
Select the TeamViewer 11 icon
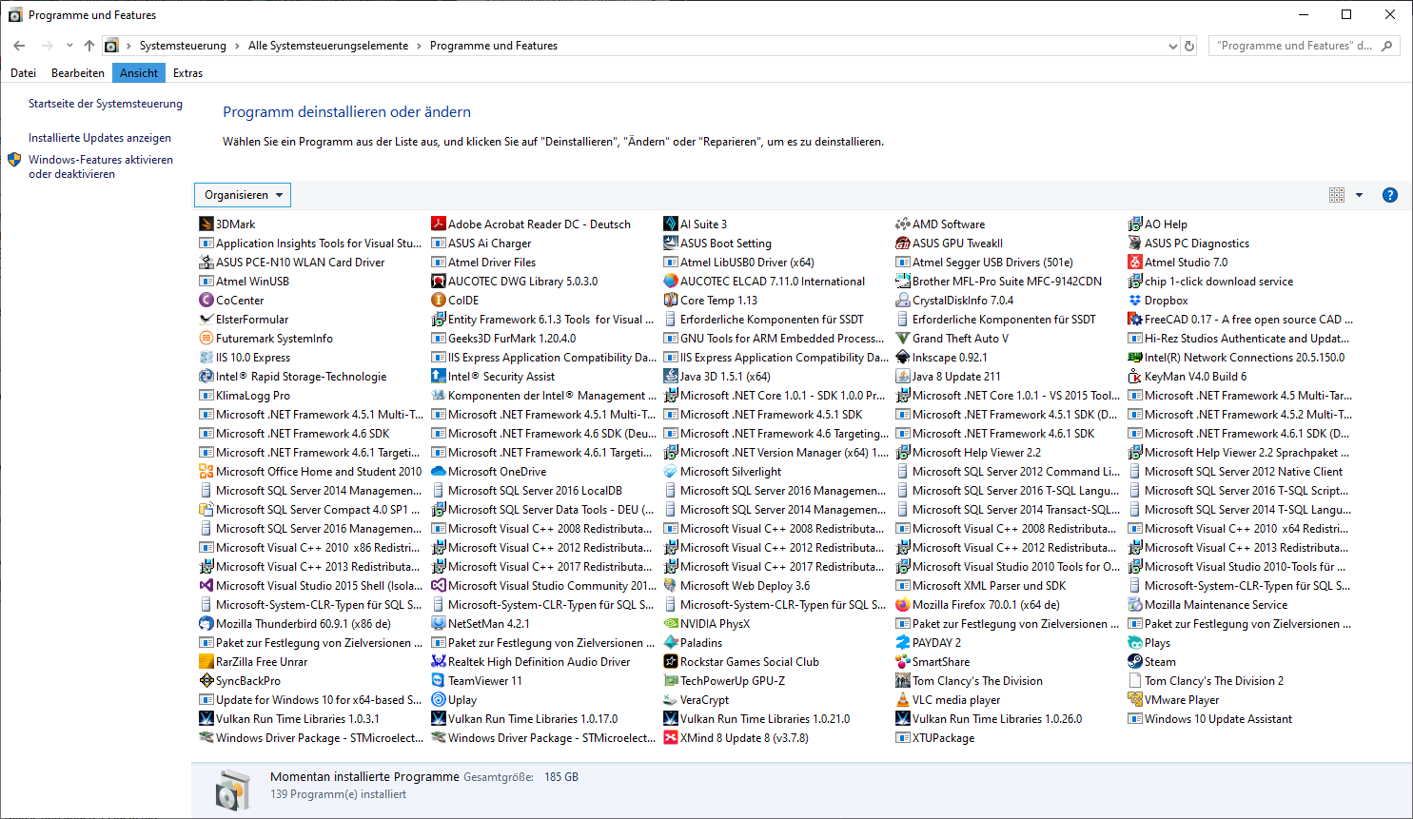click(x=438, y=681)
